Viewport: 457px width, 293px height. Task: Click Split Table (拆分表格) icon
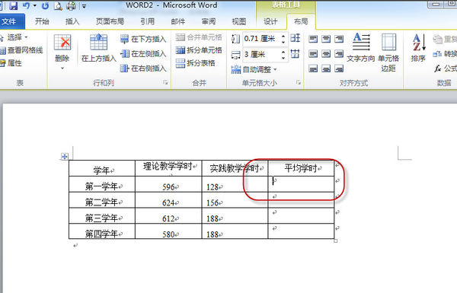(181, 63)
